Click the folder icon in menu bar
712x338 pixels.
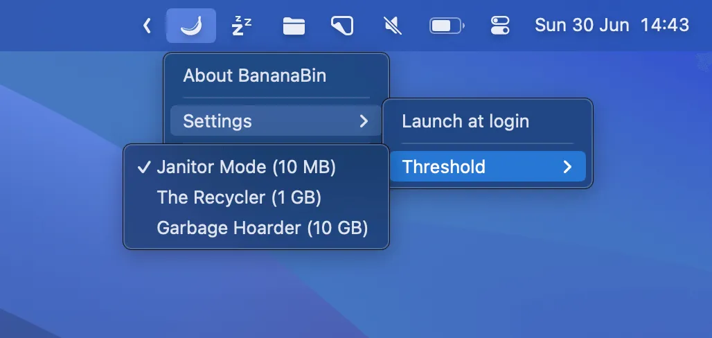(294, 26)
